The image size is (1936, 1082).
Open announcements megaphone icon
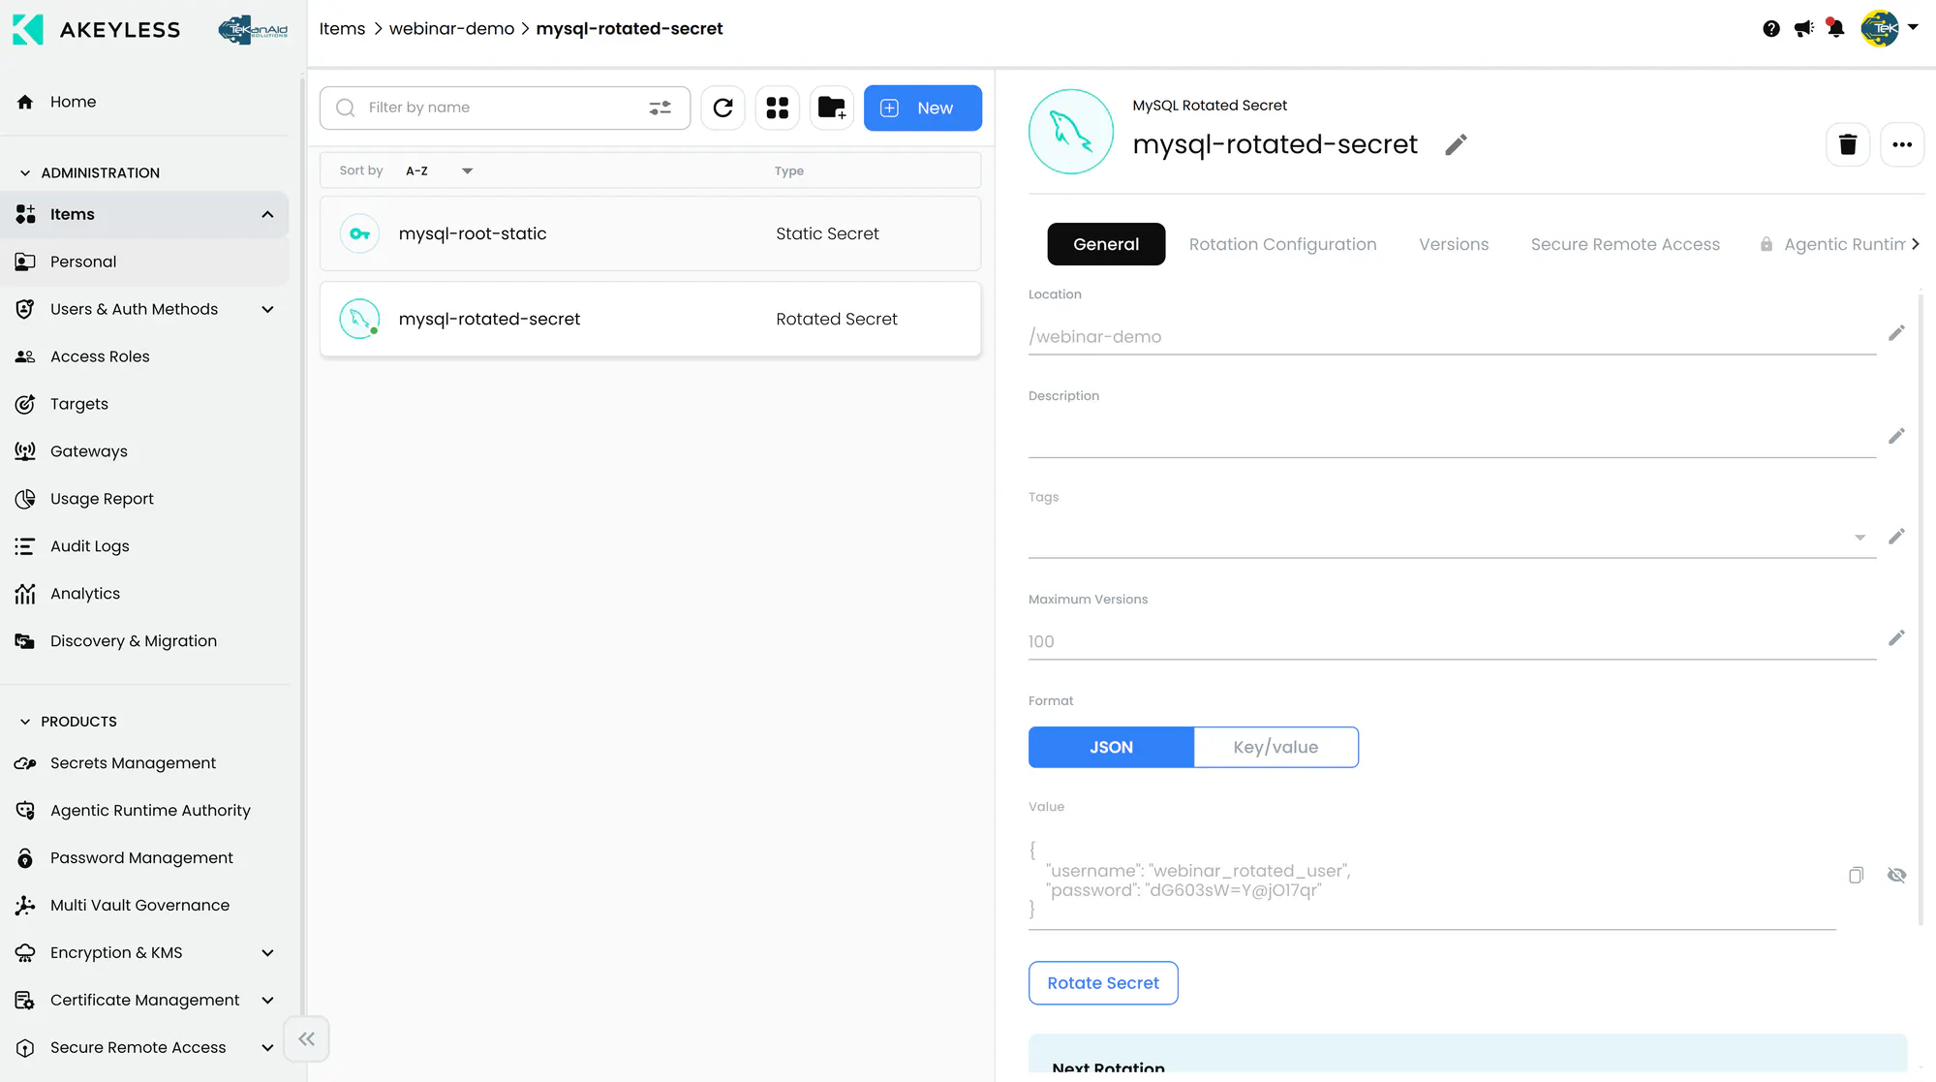[1803, 29]
